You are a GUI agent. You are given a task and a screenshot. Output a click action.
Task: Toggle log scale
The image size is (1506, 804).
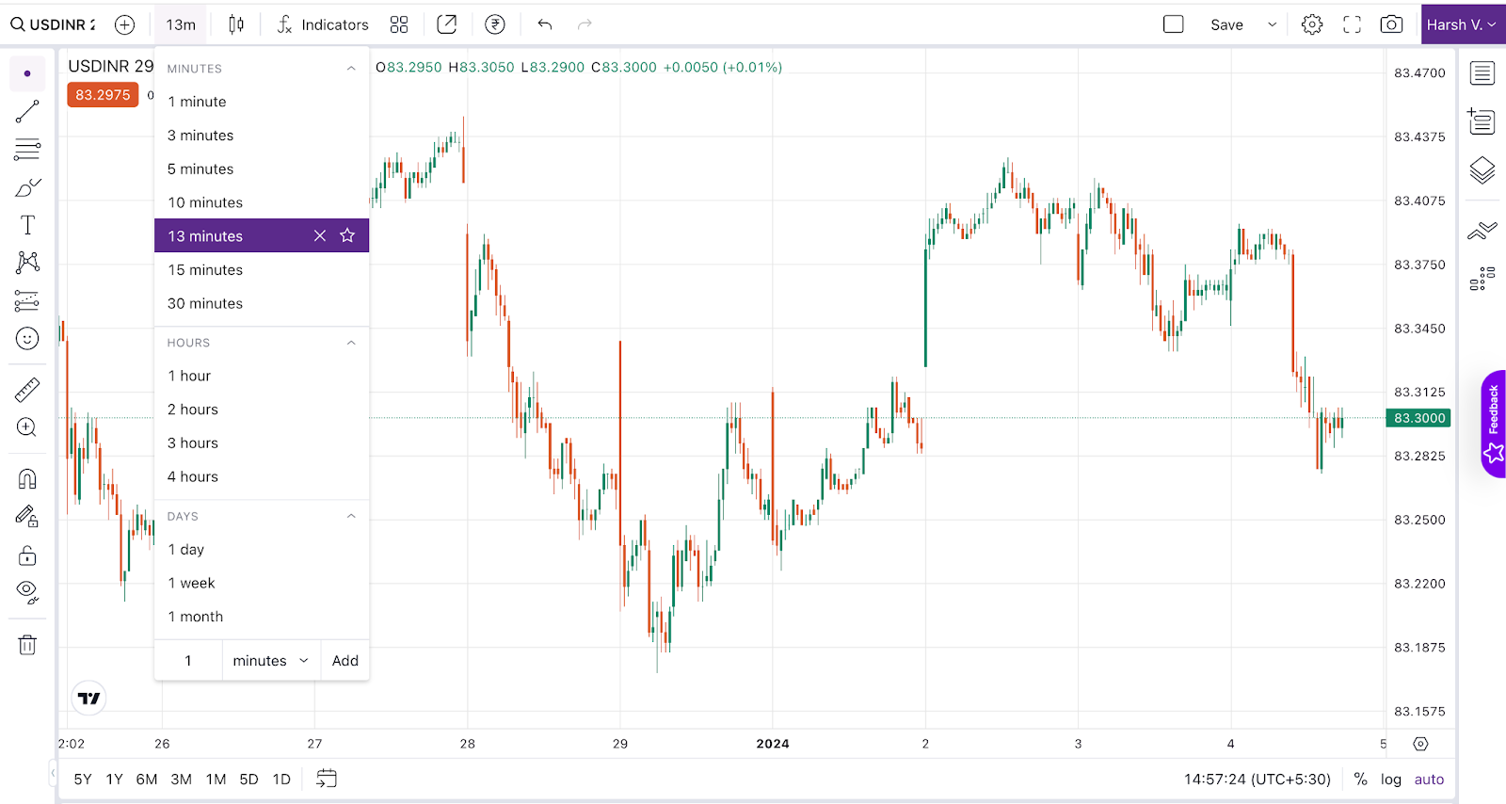click(x=1391, y=780)
